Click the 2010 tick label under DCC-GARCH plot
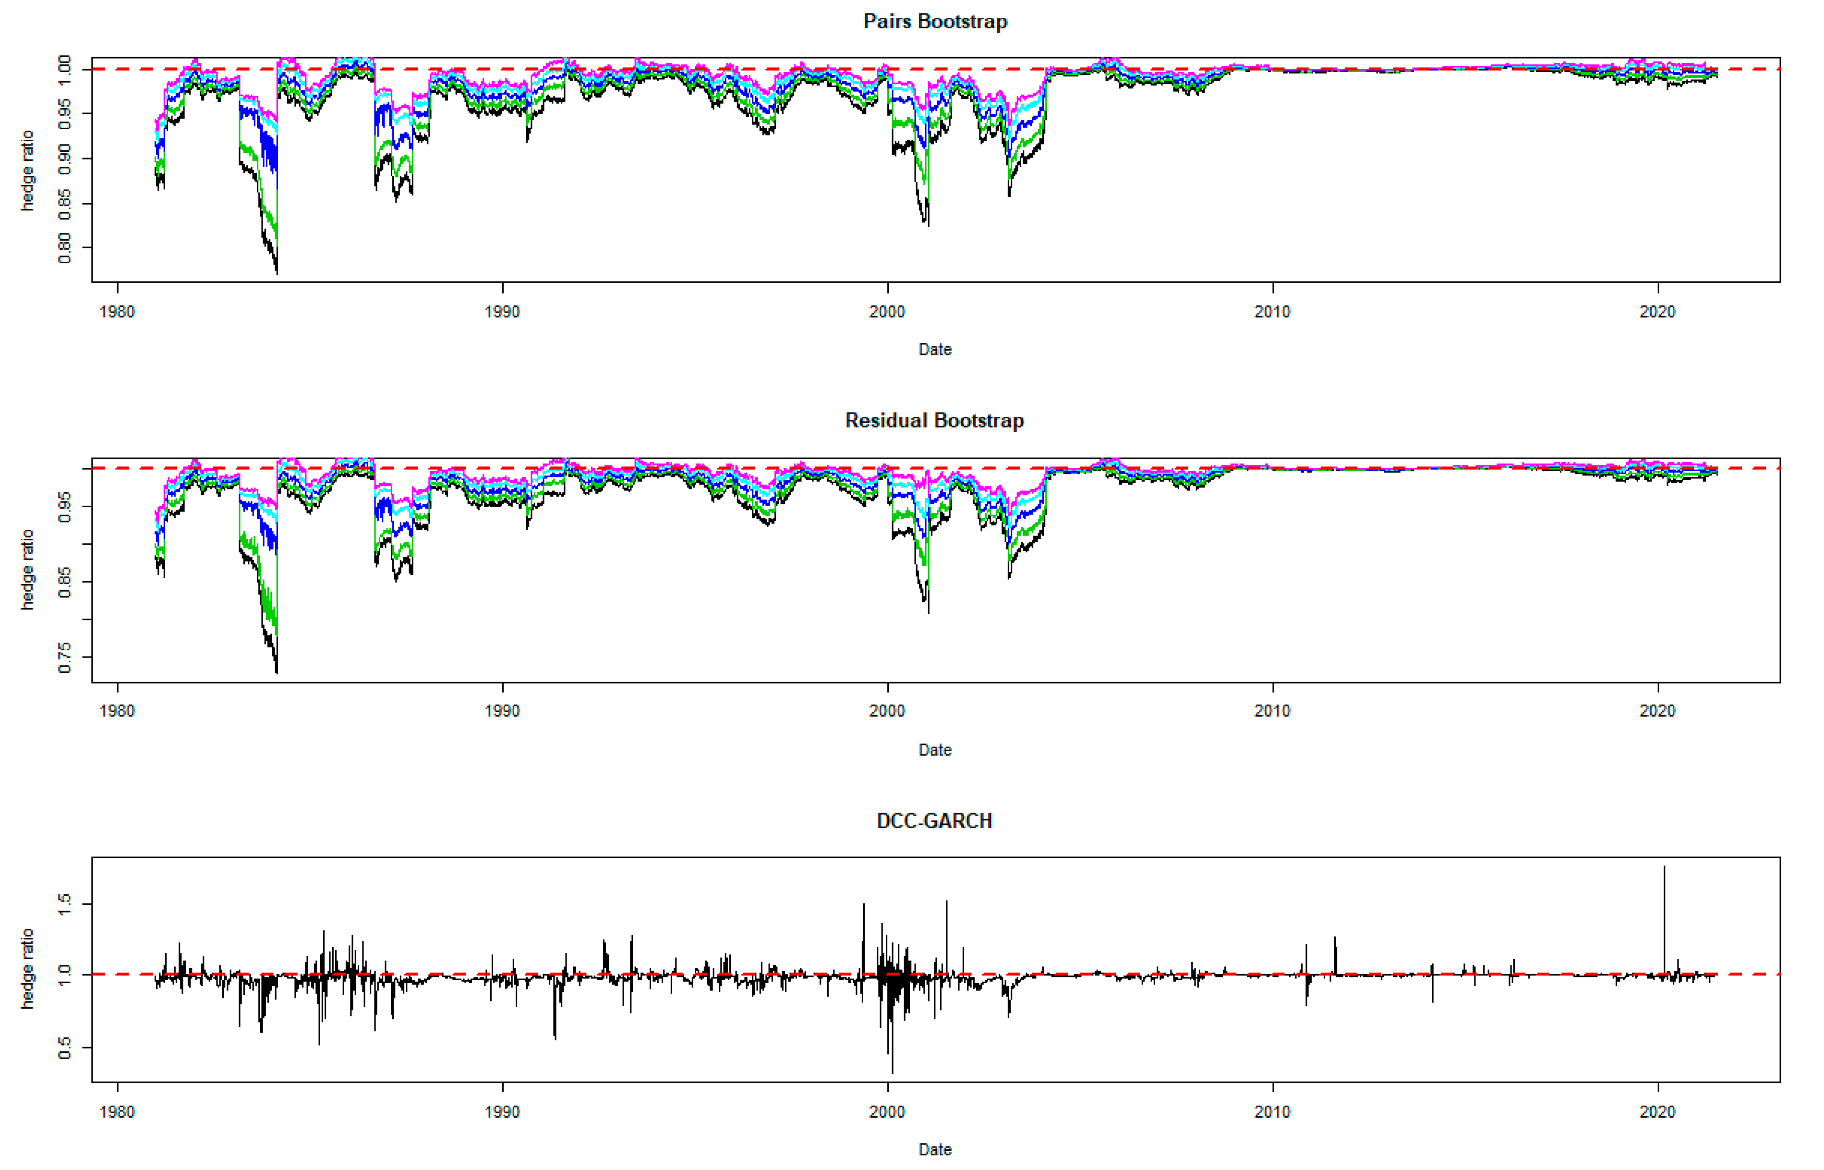This screenshot has width=1824, height=1170. (1272, 1111)
